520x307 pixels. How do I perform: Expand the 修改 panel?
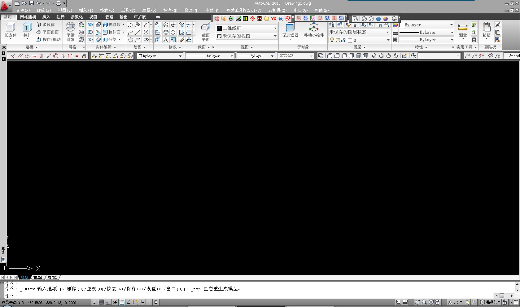pyautogui.click(x=175, y=47)
